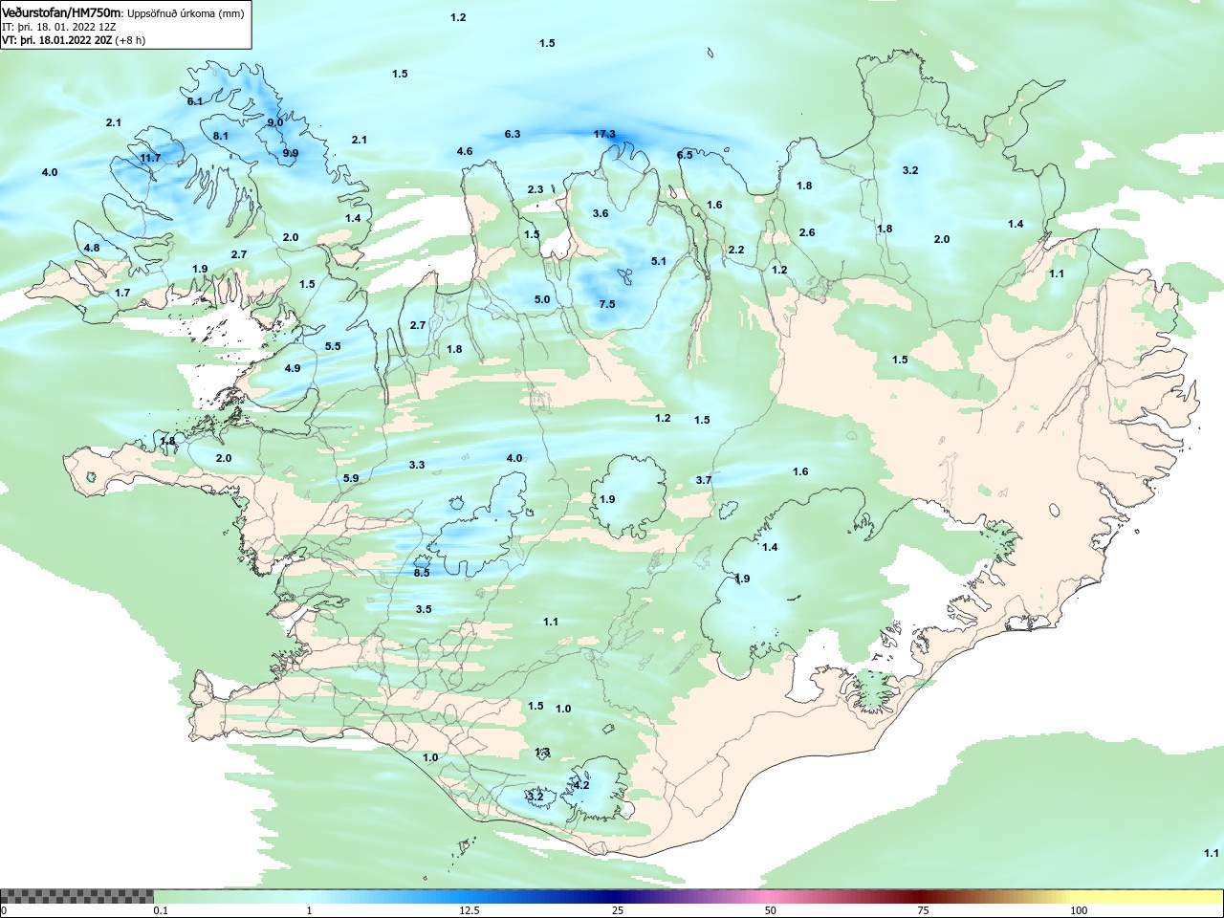Click the checkered gray segment of the color scale
Viewport: 1224px width, 918px height.
(x=76, y=897)
